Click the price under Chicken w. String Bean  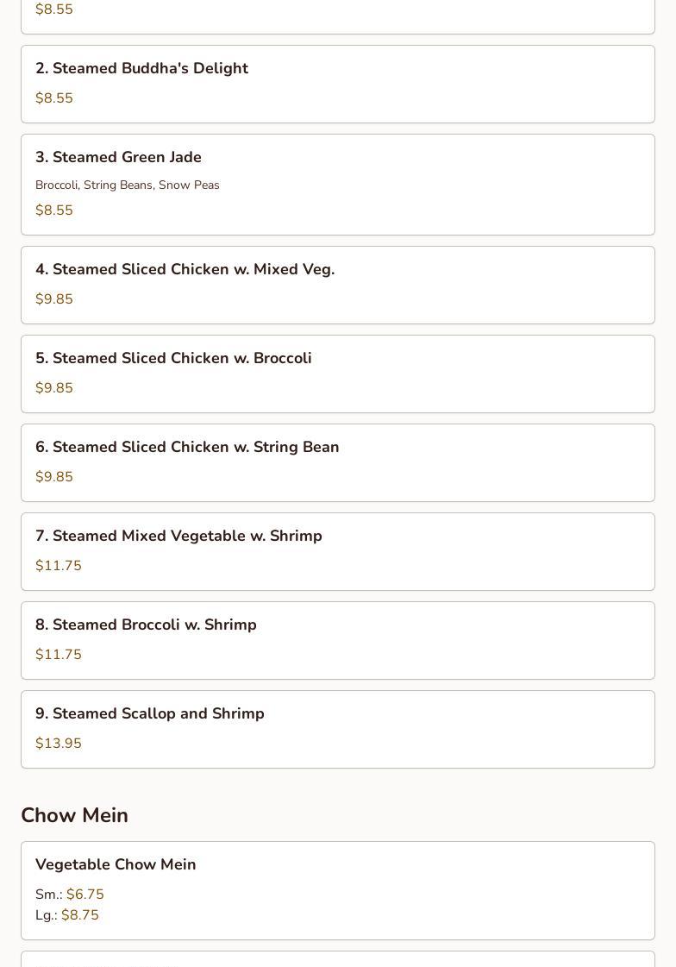coord(54,477)
